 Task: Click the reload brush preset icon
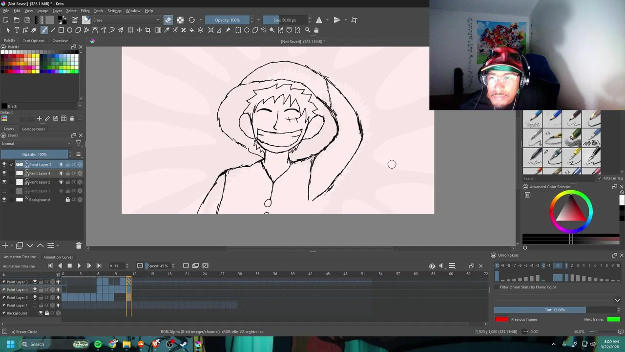(192, 20)
